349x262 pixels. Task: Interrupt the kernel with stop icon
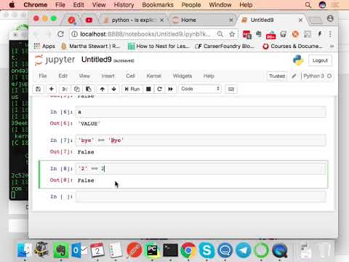(148, 89)
